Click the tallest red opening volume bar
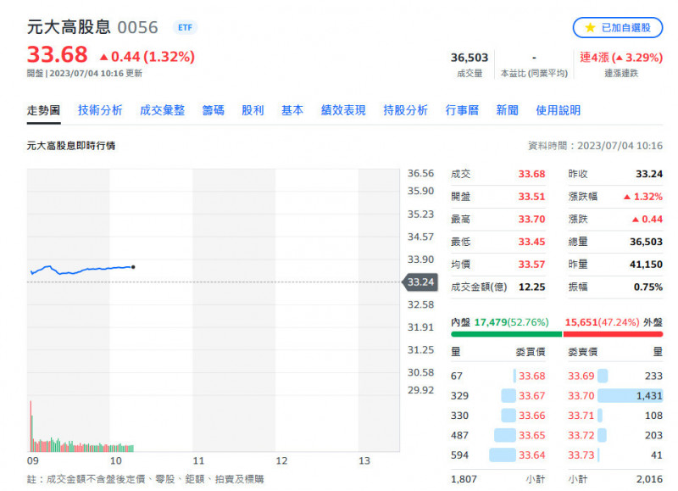The width and height of the screenshot is (678, 491). click(31, 426)
